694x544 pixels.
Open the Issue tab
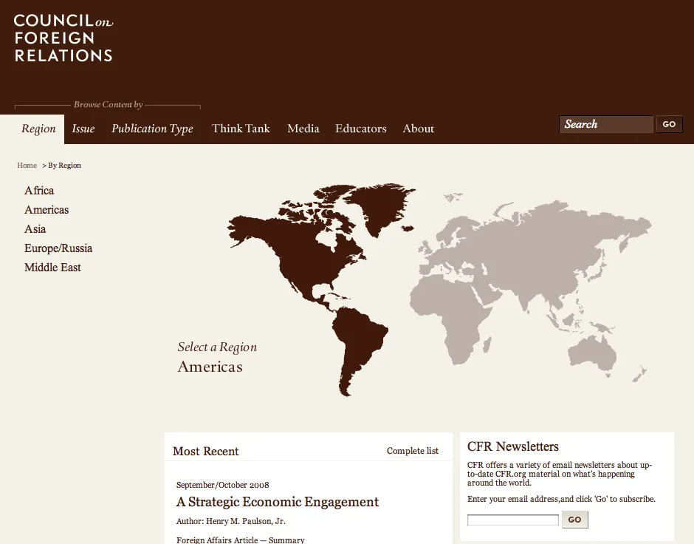(x=83, y=129)
